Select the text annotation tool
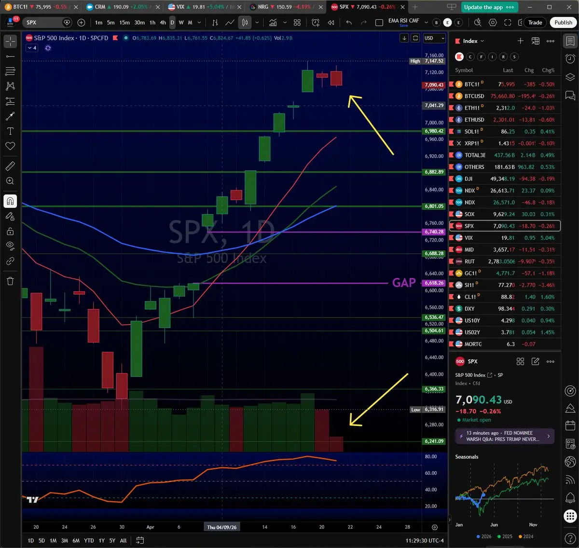Screen dimensions: 579x548 (x=10, y=131)
